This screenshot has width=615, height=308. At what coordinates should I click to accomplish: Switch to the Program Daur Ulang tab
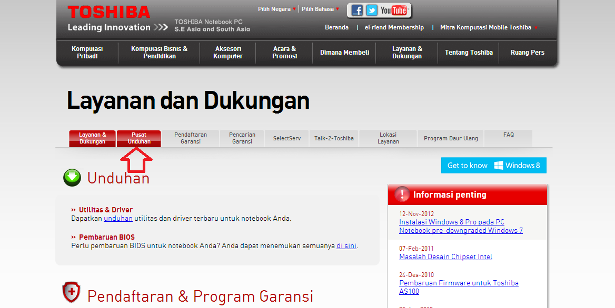click(x=451, y=138)
